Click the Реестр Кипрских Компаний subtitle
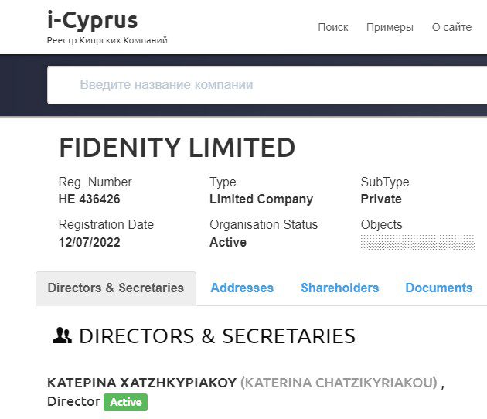Image resolution: width=487 pixels, height=419 pixels. coord(107,40)
